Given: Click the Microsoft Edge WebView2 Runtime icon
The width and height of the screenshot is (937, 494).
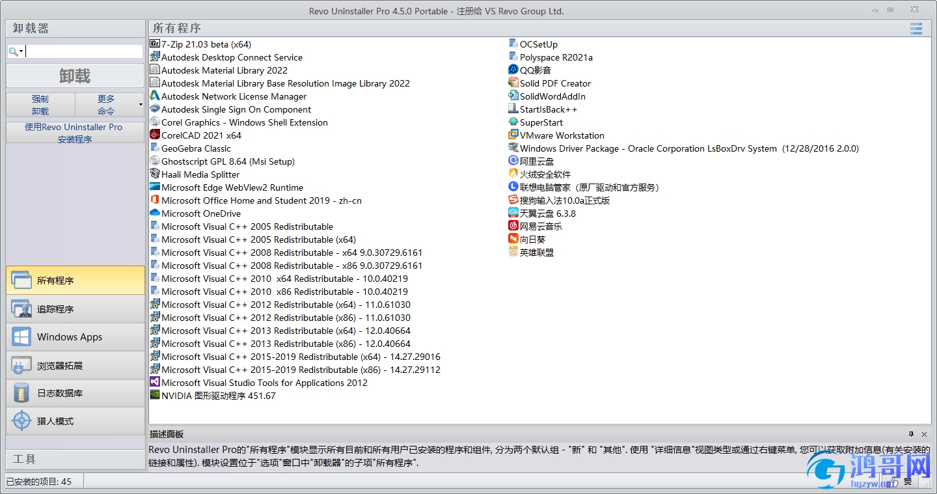Looking at the screenshot, I should tap(155, 187).
